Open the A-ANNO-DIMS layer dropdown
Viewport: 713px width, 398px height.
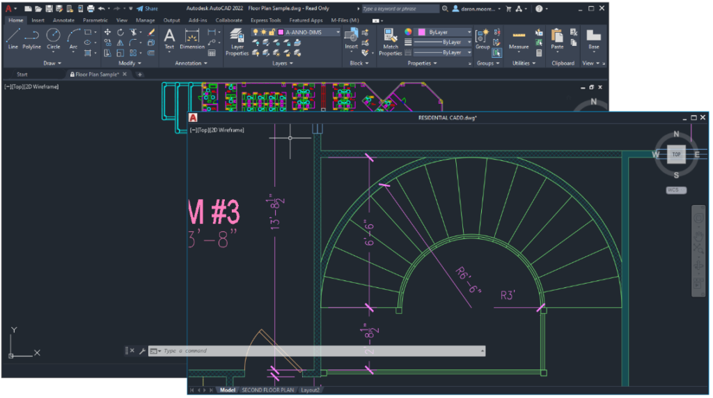click(x=338, y=32)
